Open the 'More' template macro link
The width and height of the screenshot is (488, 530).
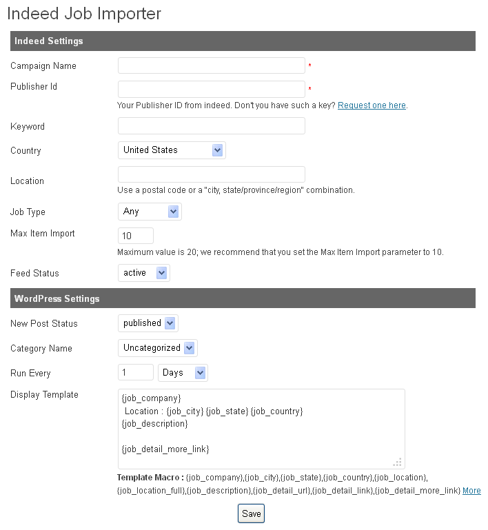click(471, 491)
